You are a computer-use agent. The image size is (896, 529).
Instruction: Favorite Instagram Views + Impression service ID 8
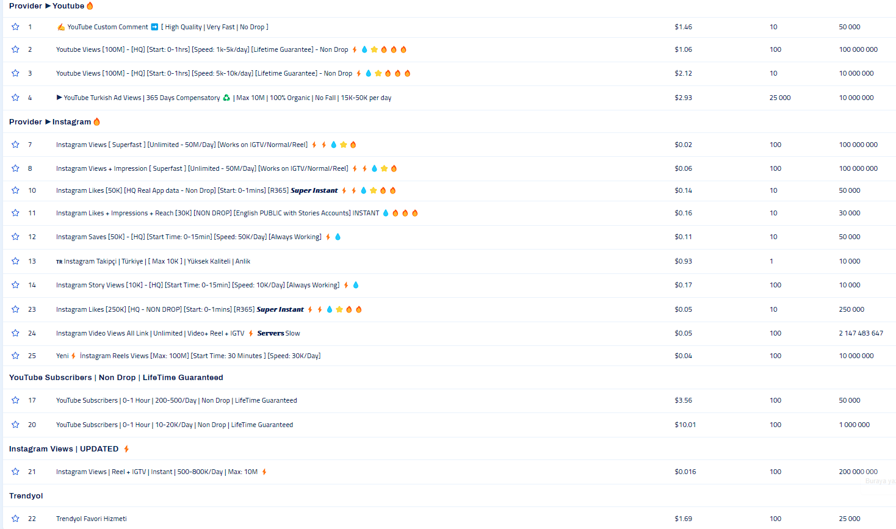[x=15, y=168]
